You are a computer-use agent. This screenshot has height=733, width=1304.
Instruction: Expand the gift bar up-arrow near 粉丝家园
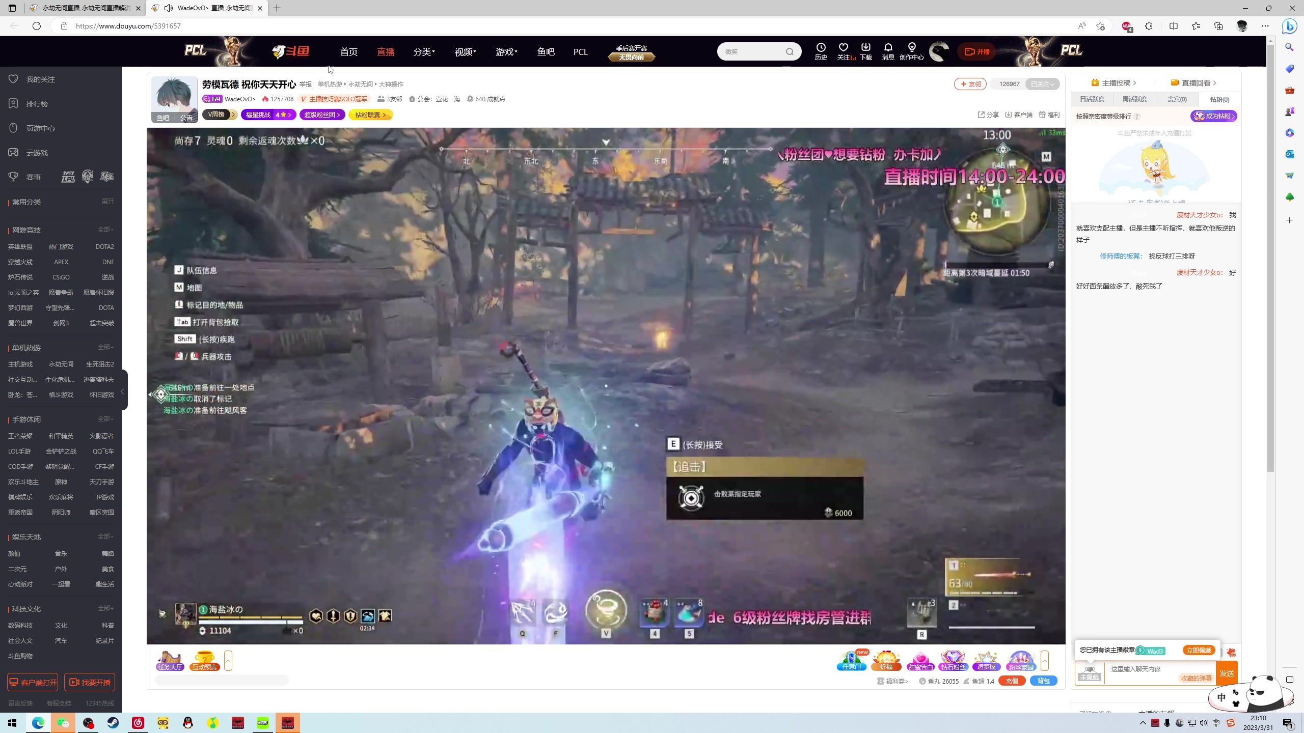tap(1045, 660)
